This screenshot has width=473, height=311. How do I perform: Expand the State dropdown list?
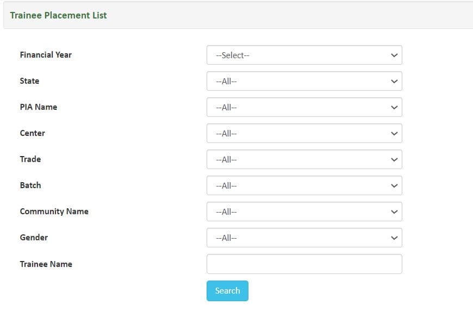(x=304, y=81)
